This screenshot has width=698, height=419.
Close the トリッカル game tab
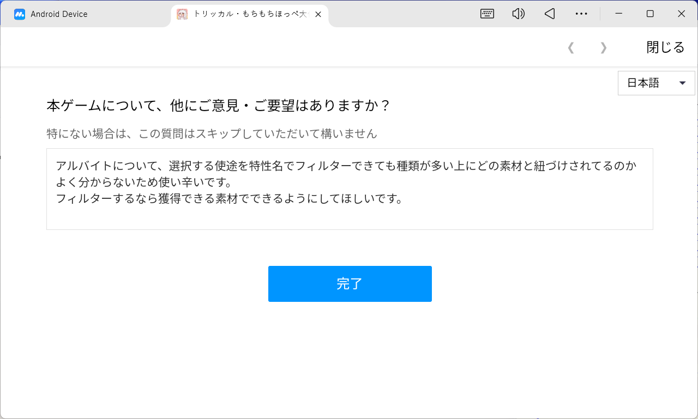(318, 15)
